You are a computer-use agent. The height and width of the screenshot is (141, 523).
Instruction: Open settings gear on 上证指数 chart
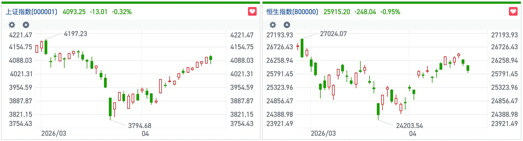(x=12, y=25)
